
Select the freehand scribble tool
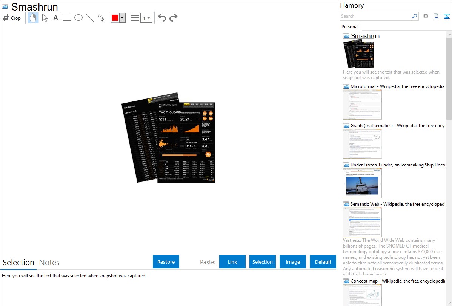point(101,18)
